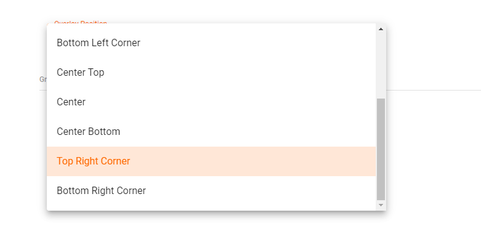
Task: Click the gray scrollbar thumb
Action: [381, 149]
